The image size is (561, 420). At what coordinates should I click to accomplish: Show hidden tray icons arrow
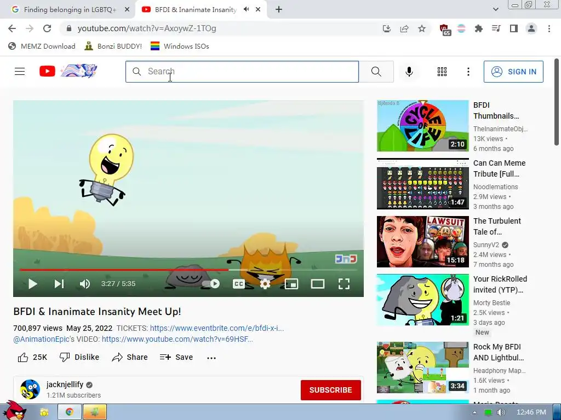474,412
